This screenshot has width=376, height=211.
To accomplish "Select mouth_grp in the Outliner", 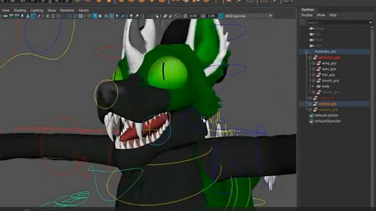I will [330, 81].
